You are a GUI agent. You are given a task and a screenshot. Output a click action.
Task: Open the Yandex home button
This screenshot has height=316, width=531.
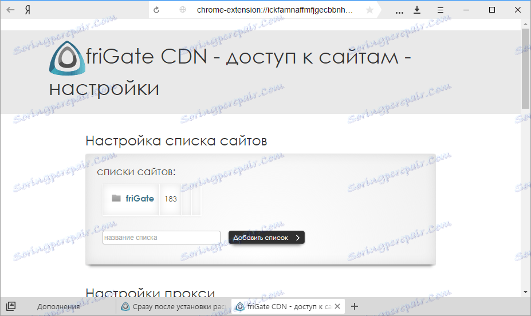(x=27, y=10)
